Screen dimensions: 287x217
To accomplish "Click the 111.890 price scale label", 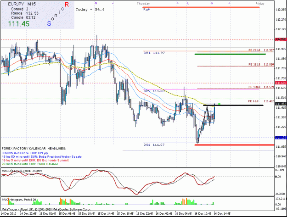I will click(281, 59).
